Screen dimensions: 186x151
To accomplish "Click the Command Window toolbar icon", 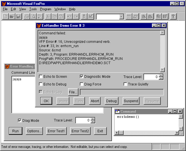I will tap(129, 16).
